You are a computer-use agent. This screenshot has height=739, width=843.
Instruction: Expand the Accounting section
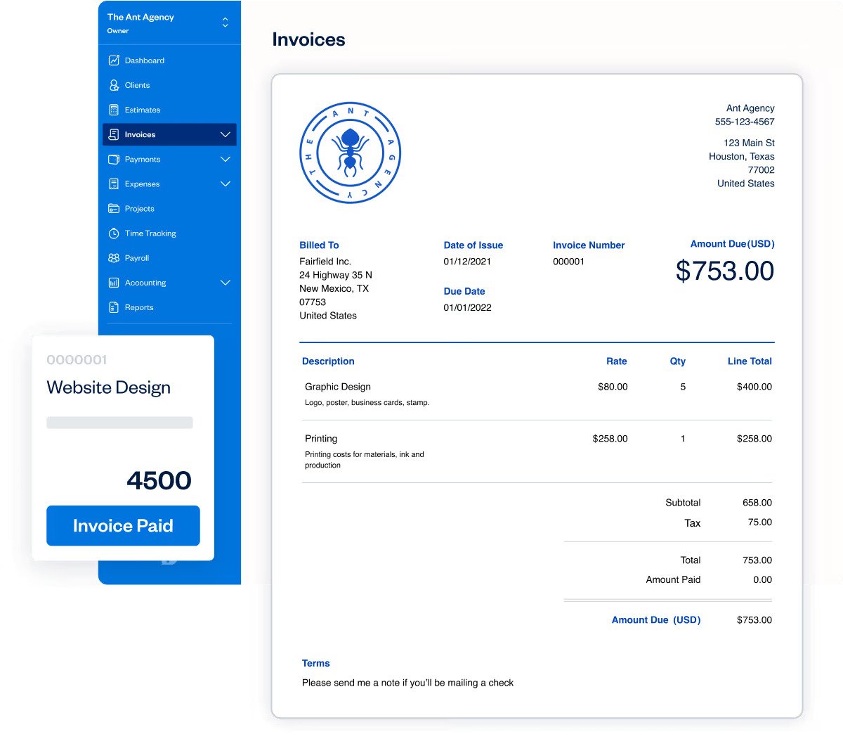tap(225, 282)
